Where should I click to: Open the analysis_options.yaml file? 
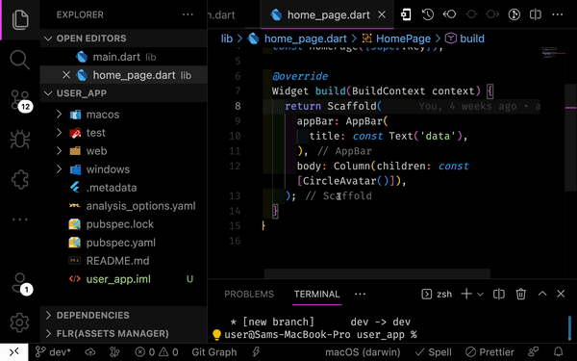[x=141, y=206]
